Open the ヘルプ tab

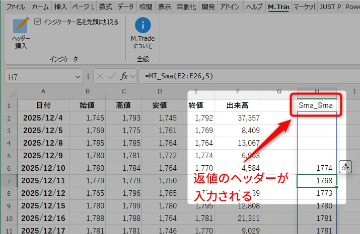pyautogui.click(x=254, y=7)
